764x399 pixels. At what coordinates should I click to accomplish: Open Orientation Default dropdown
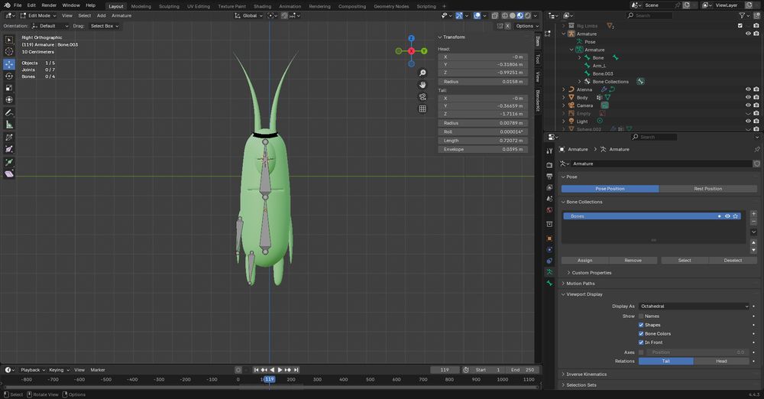[50, 26]
